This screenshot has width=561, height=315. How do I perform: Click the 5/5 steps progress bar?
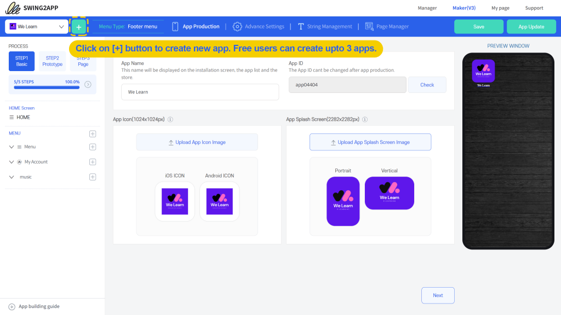tap(47, 87)
